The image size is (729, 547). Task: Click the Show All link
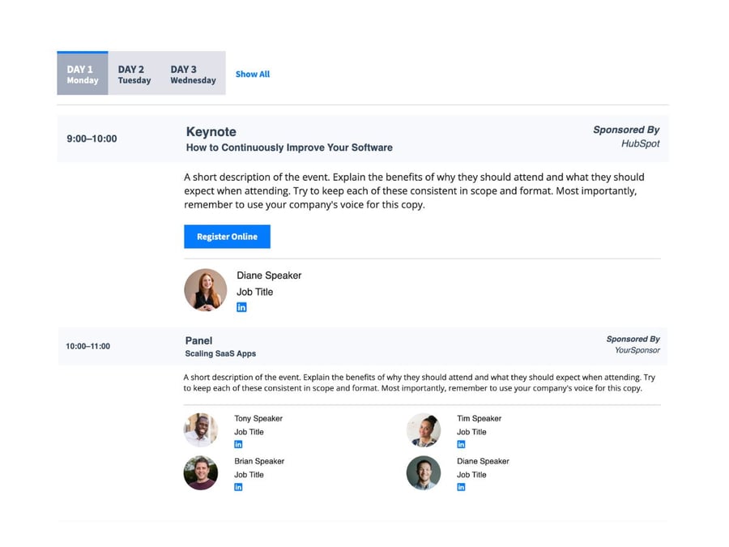pyautogui.click(x=253, y=74)
